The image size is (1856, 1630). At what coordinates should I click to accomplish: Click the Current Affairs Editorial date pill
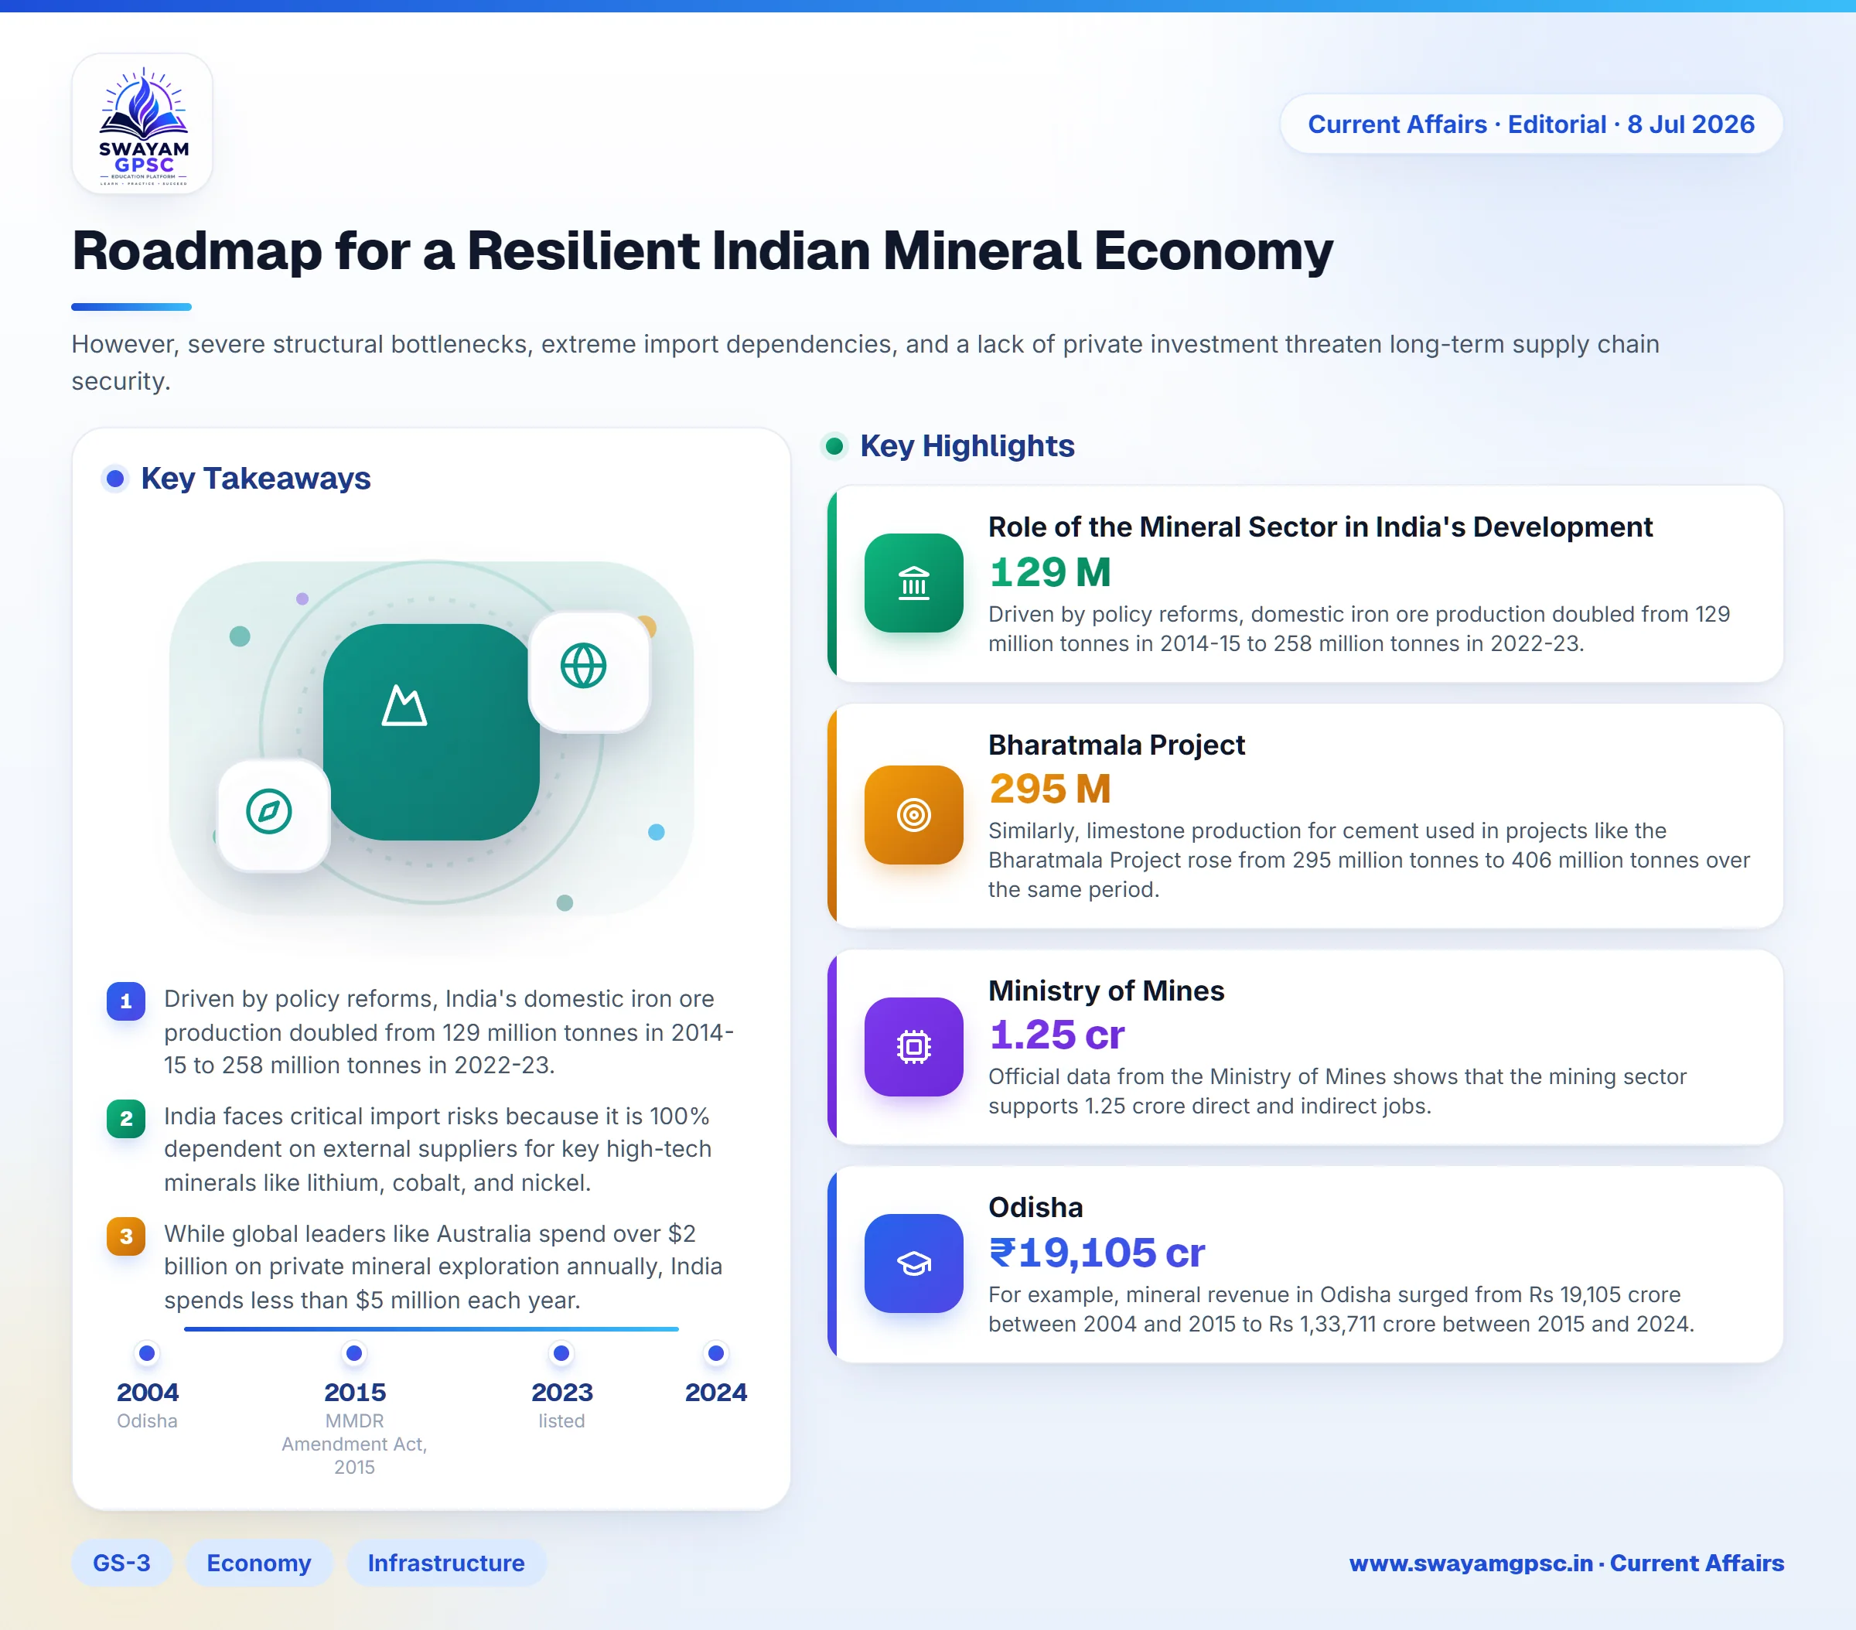click(x=1531, y=124)
